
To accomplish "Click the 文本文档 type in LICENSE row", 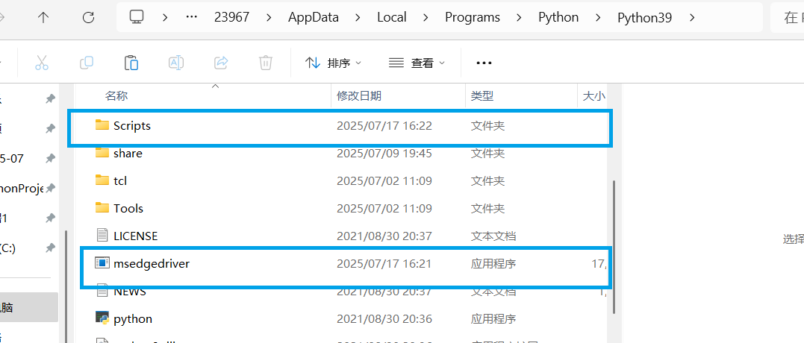I will pyautogui.click(x=493, y=236).
